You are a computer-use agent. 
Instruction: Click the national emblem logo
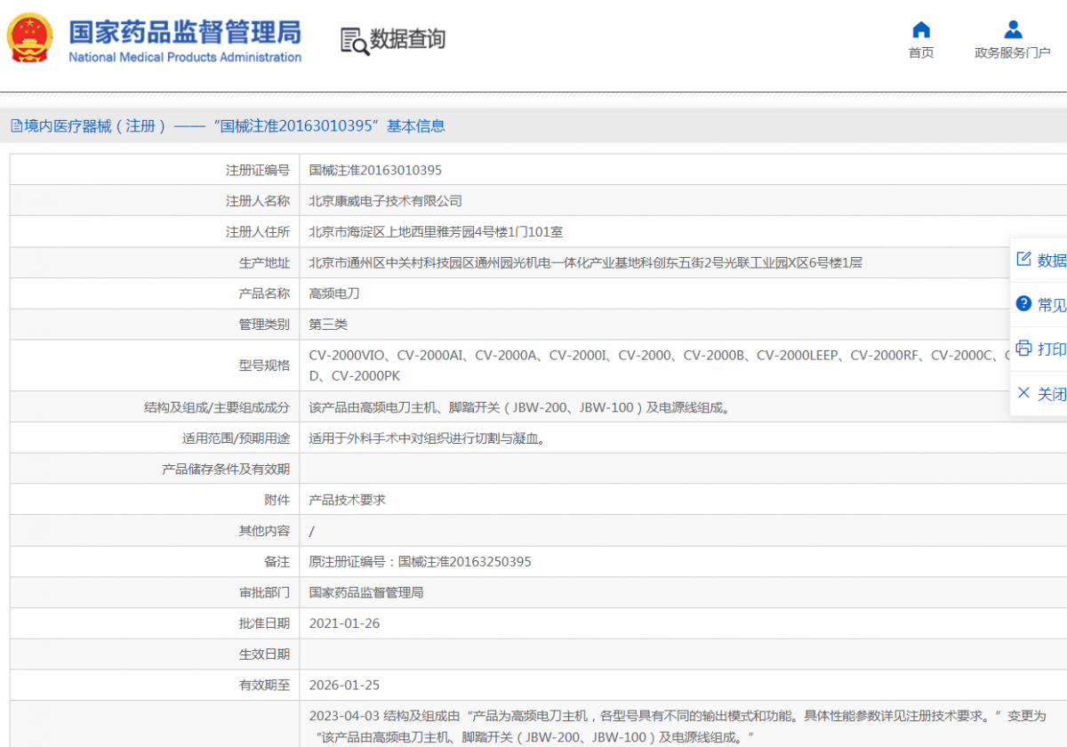point(29,38)
